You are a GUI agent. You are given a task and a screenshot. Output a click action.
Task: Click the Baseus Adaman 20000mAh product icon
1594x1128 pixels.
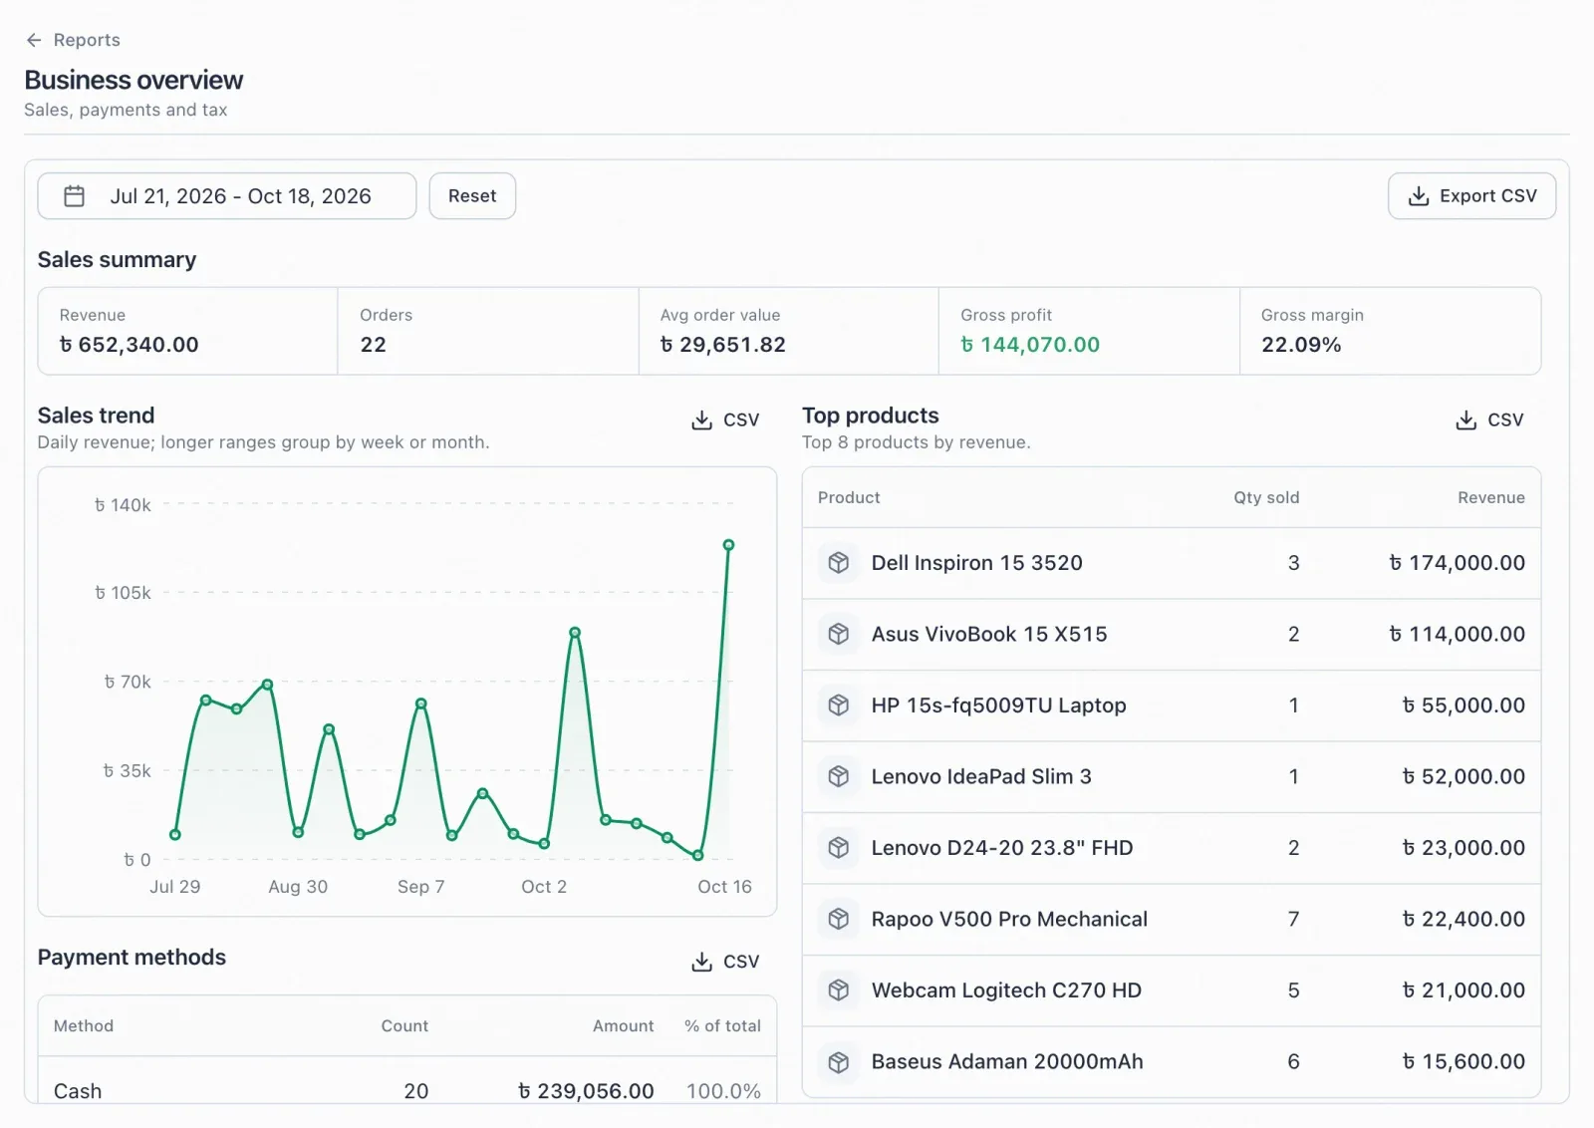(839, 1062)
